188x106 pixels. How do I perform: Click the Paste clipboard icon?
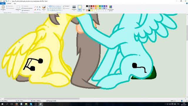[x=3, y=7]
